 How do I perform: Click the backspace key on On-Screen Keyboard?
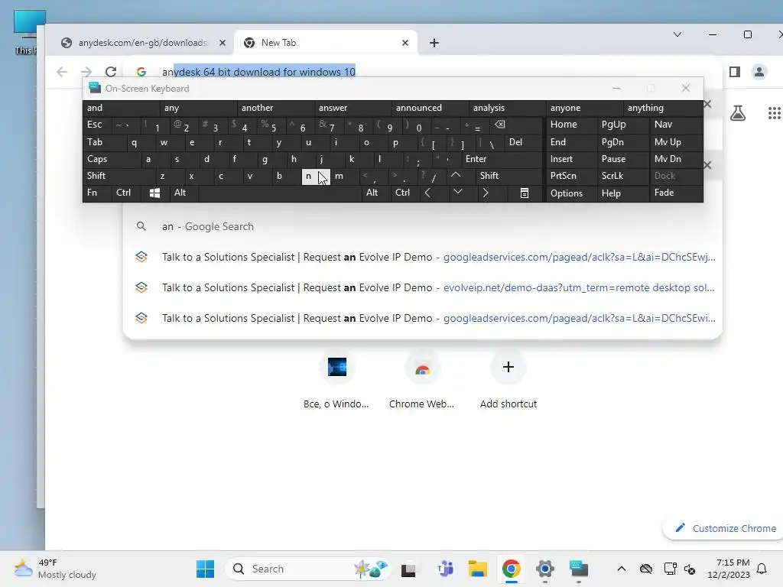tap(500, 125)
